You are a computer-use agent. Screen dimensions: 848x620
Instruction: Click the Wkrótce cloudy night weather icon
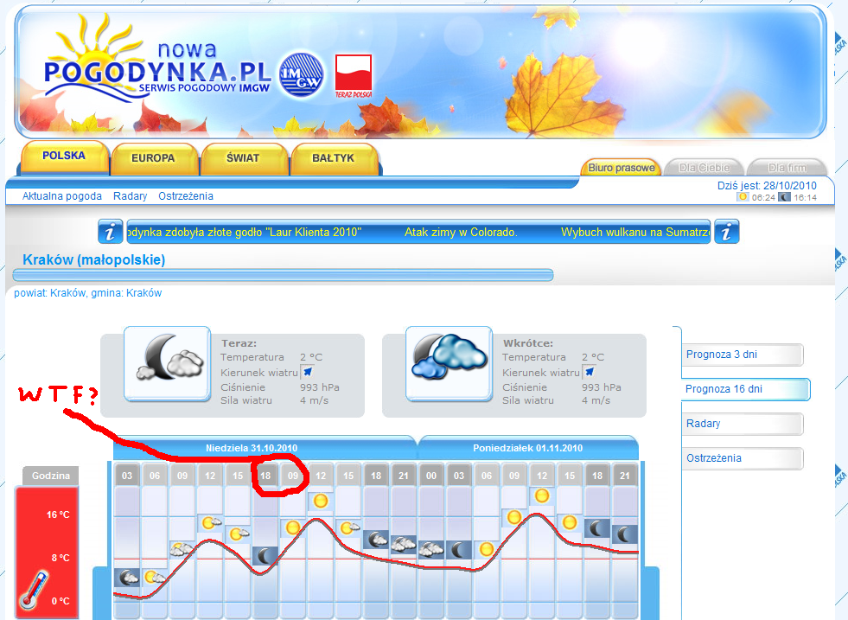449,363
